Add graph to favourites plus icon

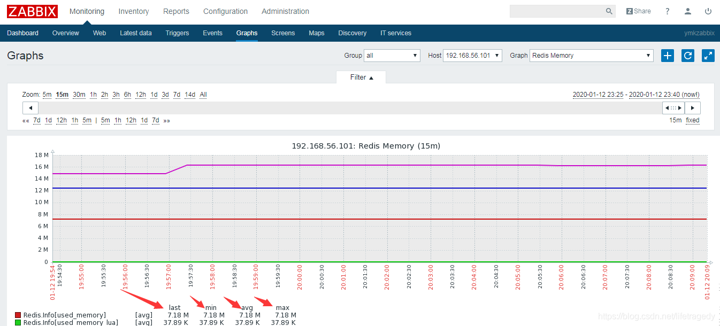pos(668,56)
